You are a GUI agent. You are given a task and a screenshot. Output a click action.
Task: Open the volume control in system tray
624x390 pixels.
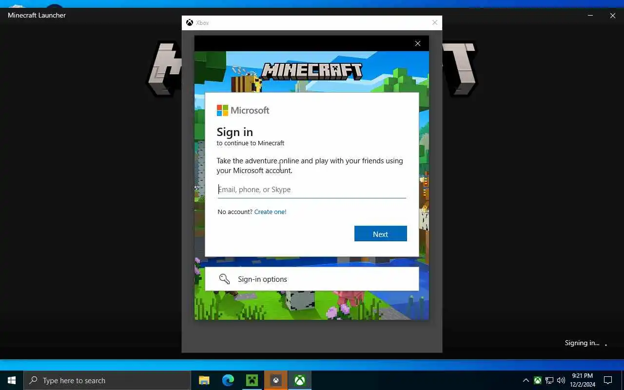tap(561, 380)
